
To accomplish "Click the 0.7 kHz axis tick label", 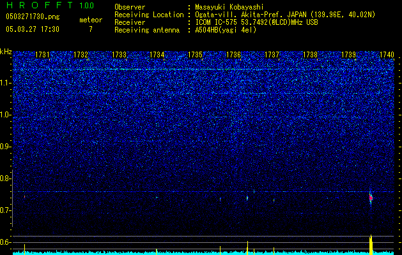I will tap(6, 210).
